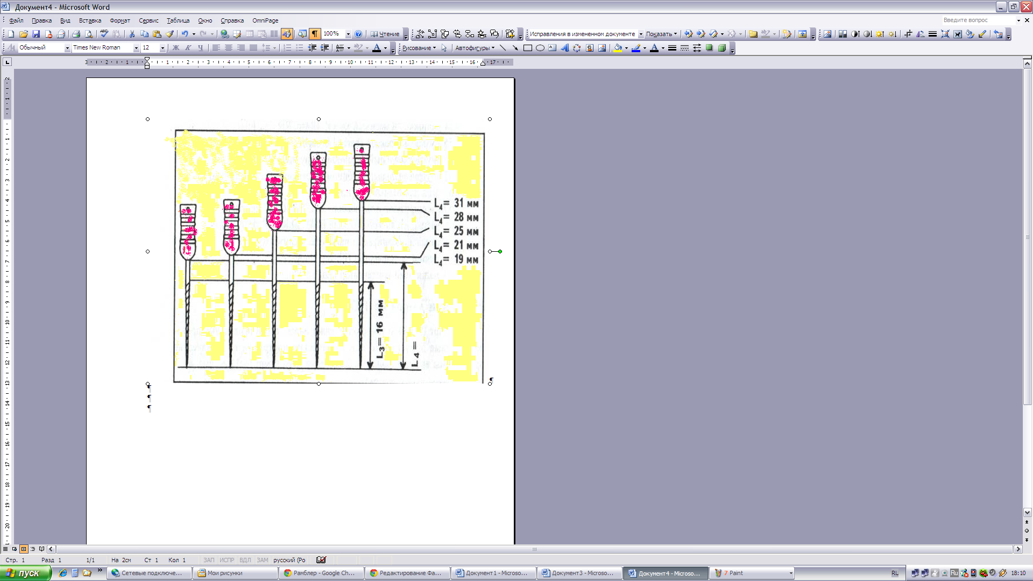Toggle the ИСПР track changes indicator
This screenshot has height=581, width=1033.
[x=227, y=560]
